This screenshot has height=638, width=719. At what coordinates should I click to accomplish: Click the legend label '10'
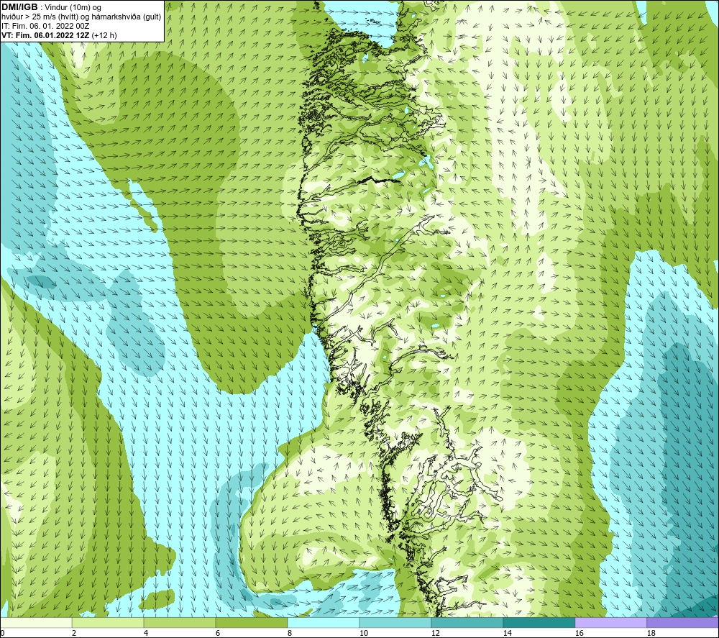pyautogui.click(x=364, y=633)
